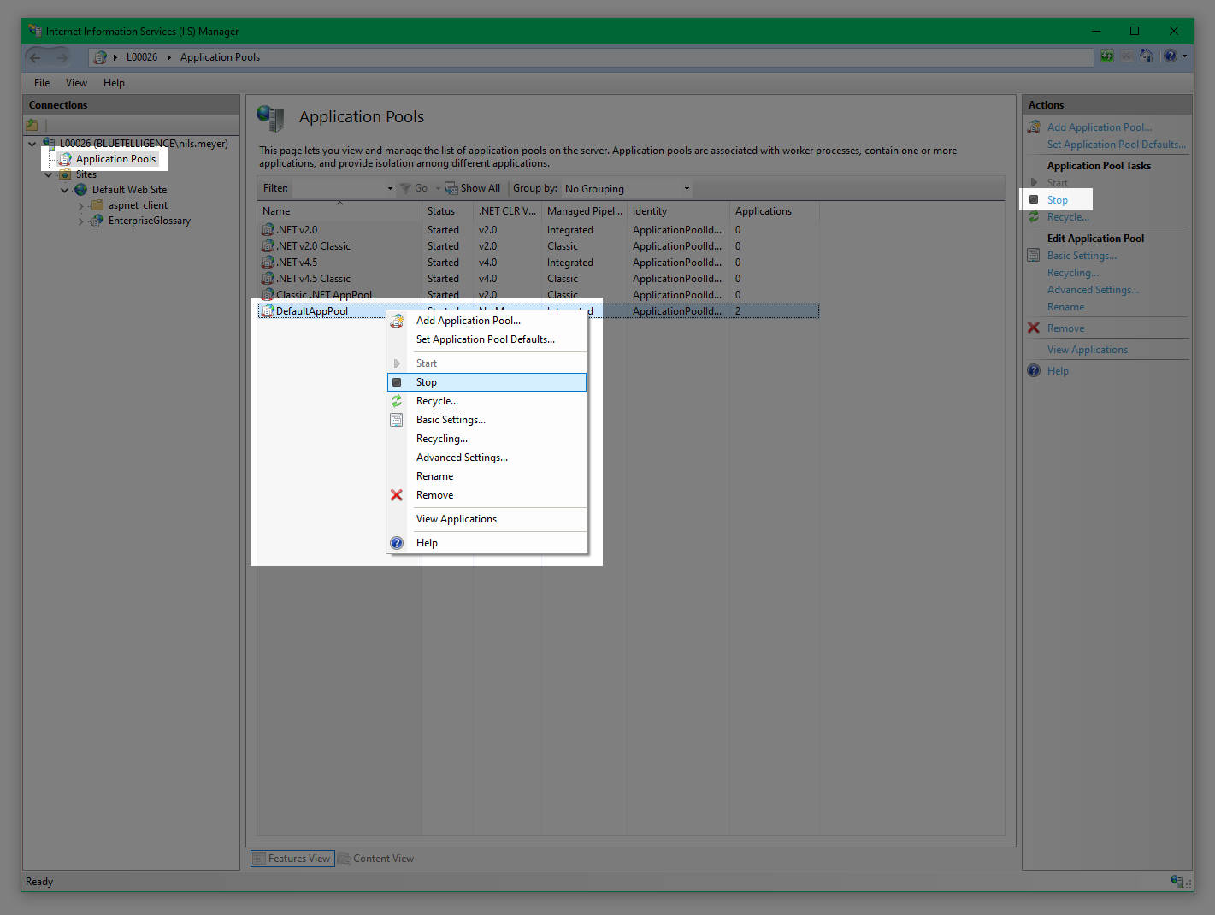Click the Default Web Site globe icon
The width and height of the screenshot is (1215, 915).
[x=81, y=190]
